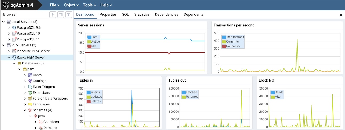Click the Local Servers group icon
This screenshot has width=345, height=130.
point(9,22)
